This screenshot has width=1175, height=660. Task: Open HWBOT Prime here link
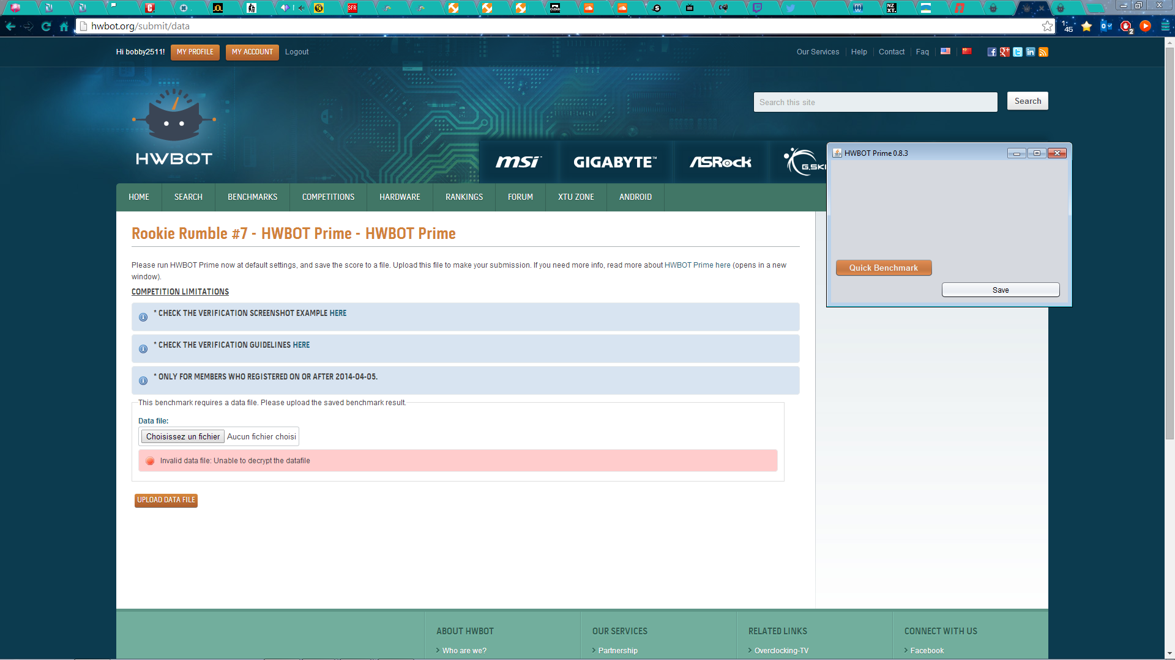coord(698,265)
